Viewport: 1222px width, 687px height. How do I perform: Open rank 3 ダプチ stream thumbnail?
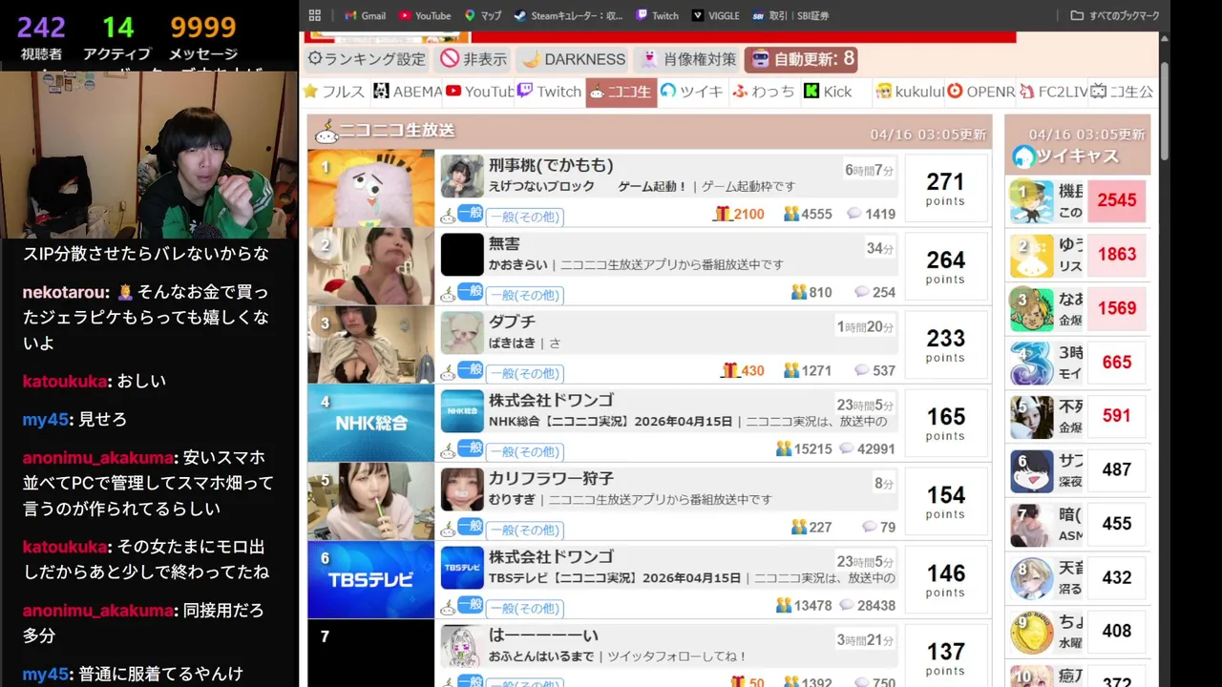pyautogui.click(x=370, y=344)
